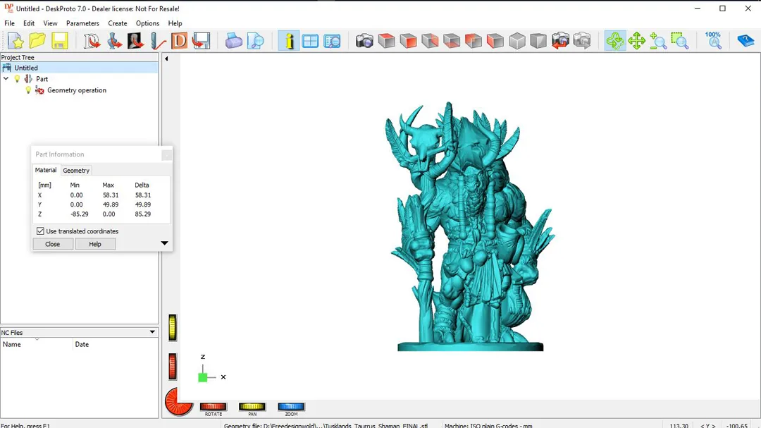761x428 pixels.
Task: Click the purple milling machine icon
Action: 233,41
